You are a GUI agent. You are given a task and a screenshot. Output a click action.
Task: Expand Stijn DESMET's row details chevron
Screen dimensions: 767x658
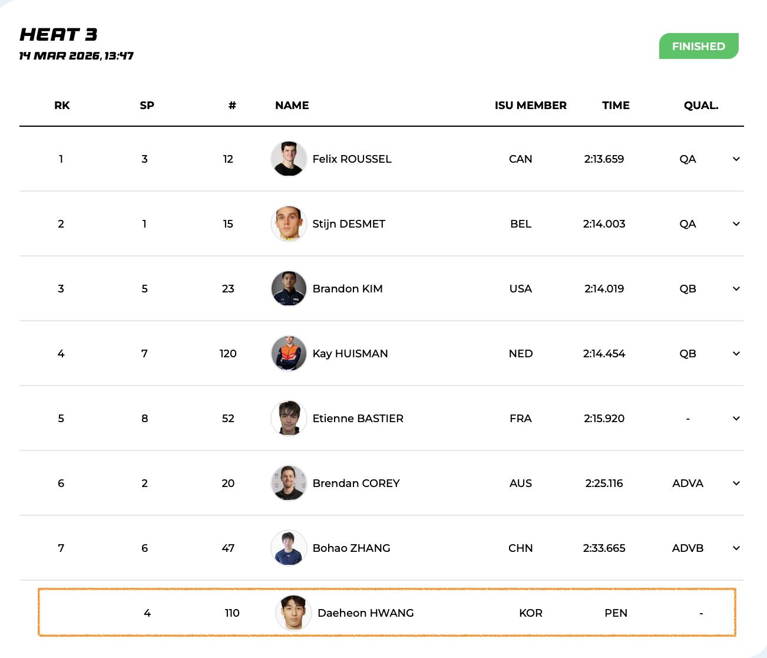pos(736,224)
